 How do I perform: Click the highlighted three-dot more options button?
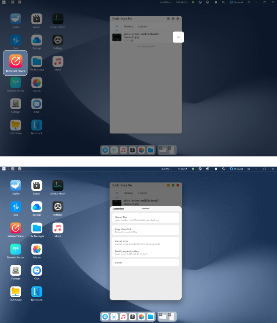178,37
